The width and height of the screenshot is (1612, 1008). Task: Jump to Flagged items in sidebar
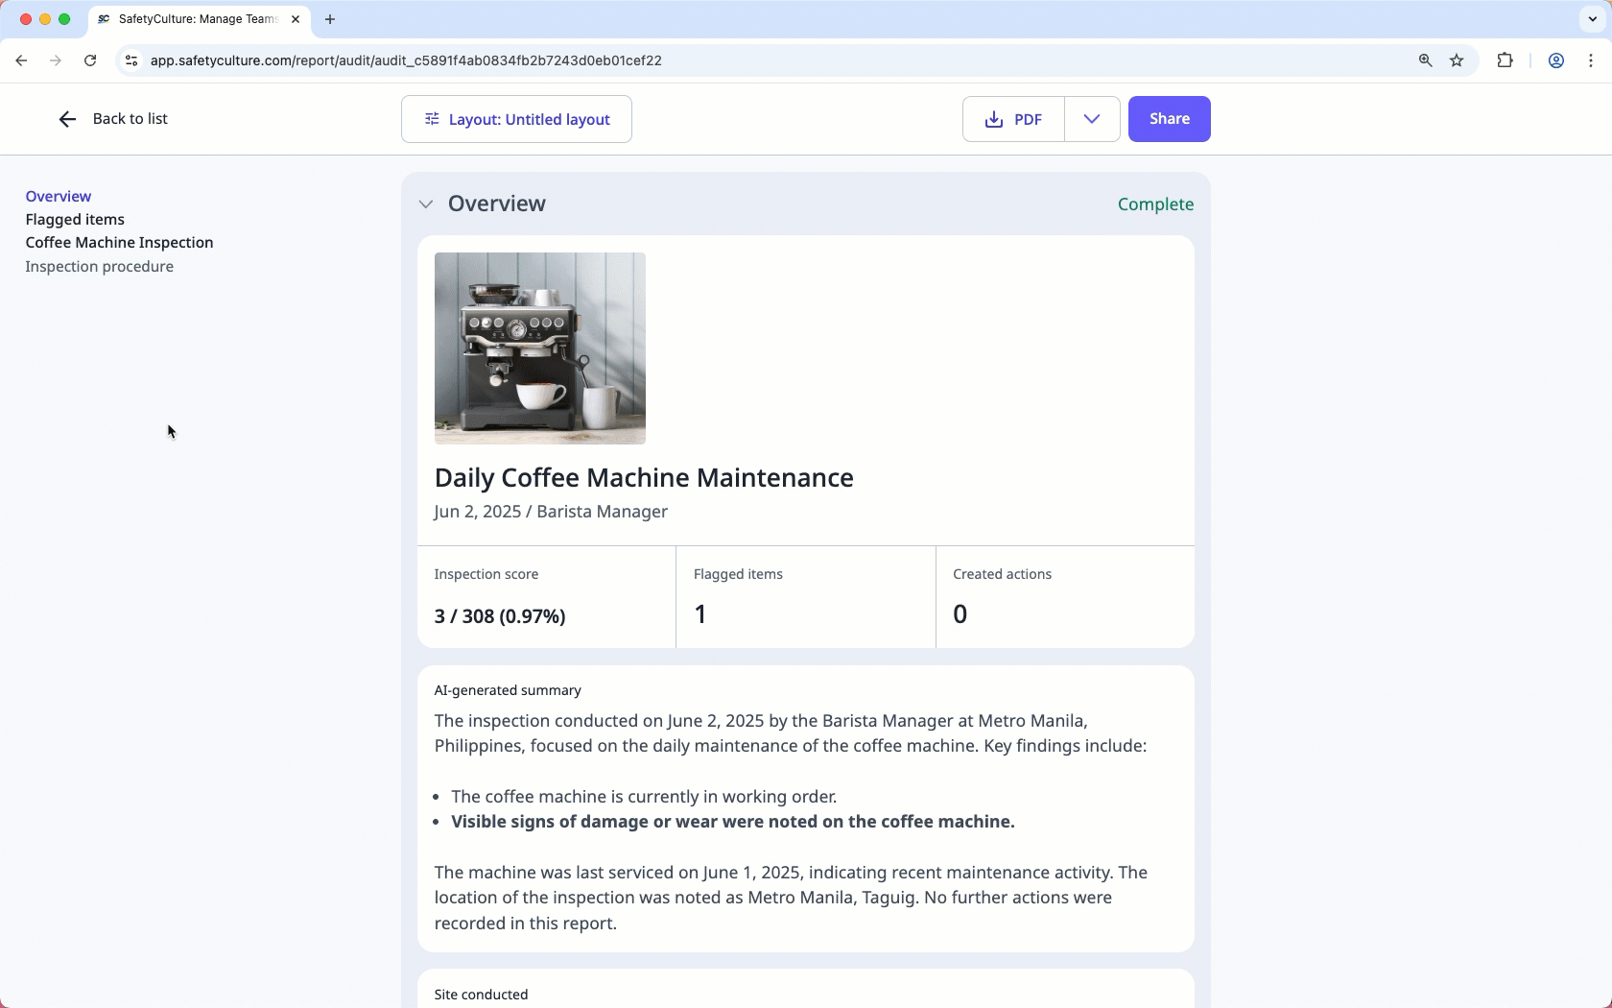pyautogui.click(x=75, y=219)
